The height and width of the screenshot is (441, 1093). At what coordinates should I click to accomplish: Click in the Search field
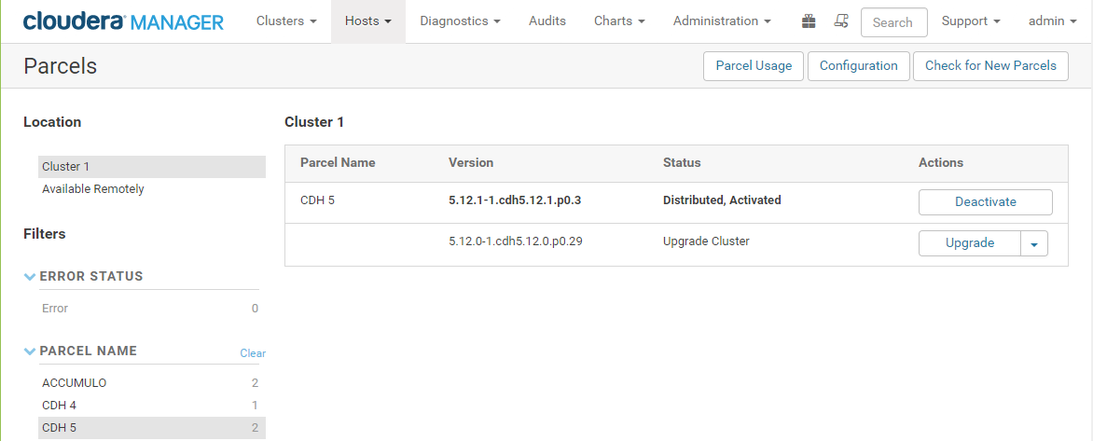pos(893,22)
